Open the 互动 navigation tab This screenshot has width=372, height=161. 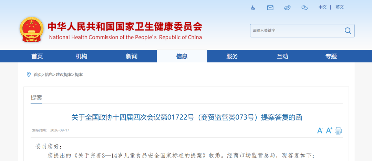pyautogui.click(x=282, y=56)
